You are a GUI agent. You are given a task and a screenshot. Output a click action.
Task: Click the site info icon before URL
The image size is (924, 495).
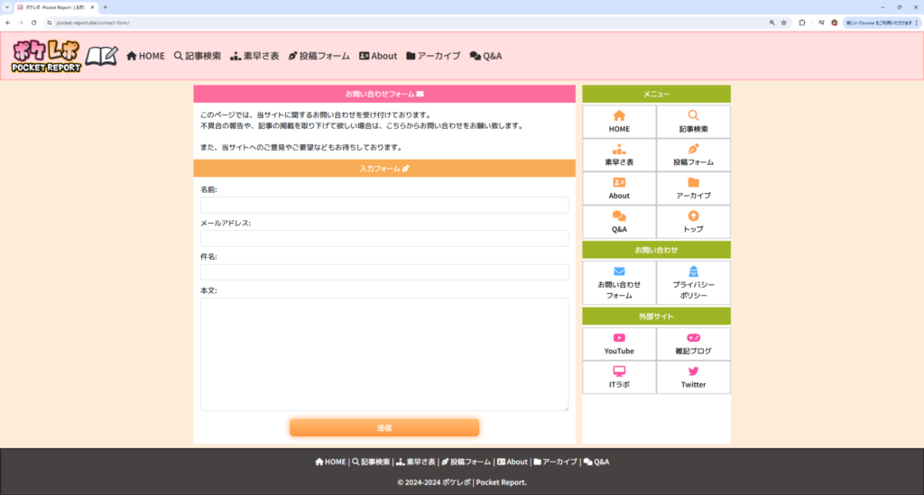pos(50,23)
